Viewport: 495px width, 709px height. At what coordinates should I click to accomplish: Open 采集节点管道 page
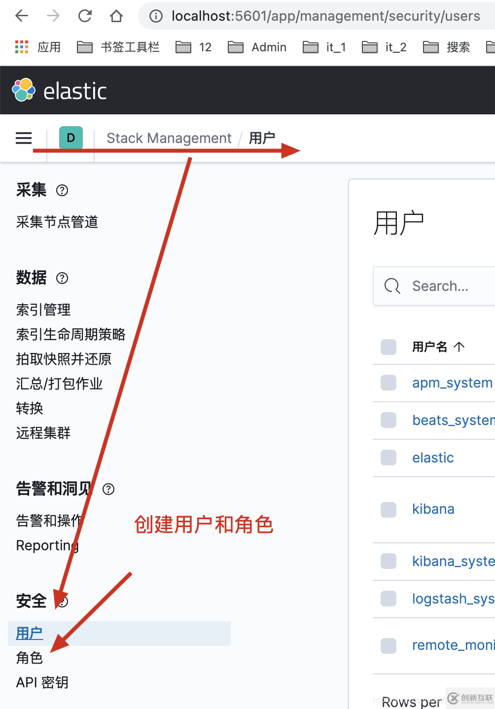click(x=57, y=222)
